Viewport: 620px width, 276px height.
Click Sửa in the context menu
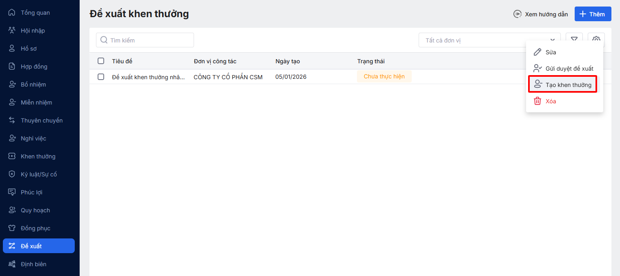click(x=550, y=52)
